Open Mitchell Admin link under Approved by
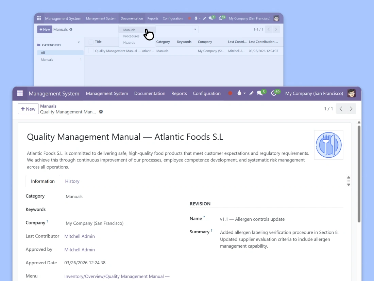 coord(80,249)
